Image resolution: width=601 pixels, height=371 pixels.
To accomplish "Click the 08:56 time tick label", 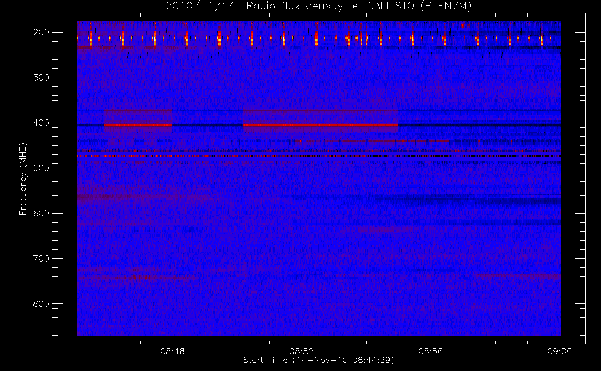I will click(431, 351).
